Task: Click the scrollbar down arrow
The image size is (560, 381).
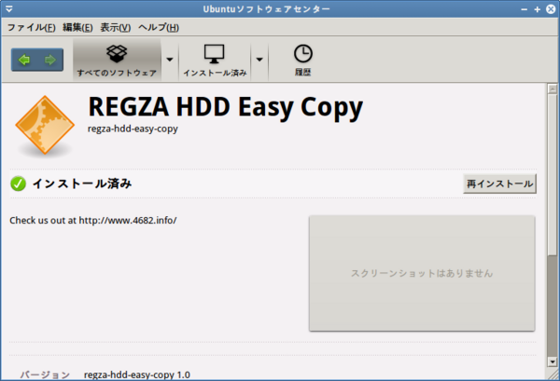Action: pyautogui.click(x=550, y=372)
